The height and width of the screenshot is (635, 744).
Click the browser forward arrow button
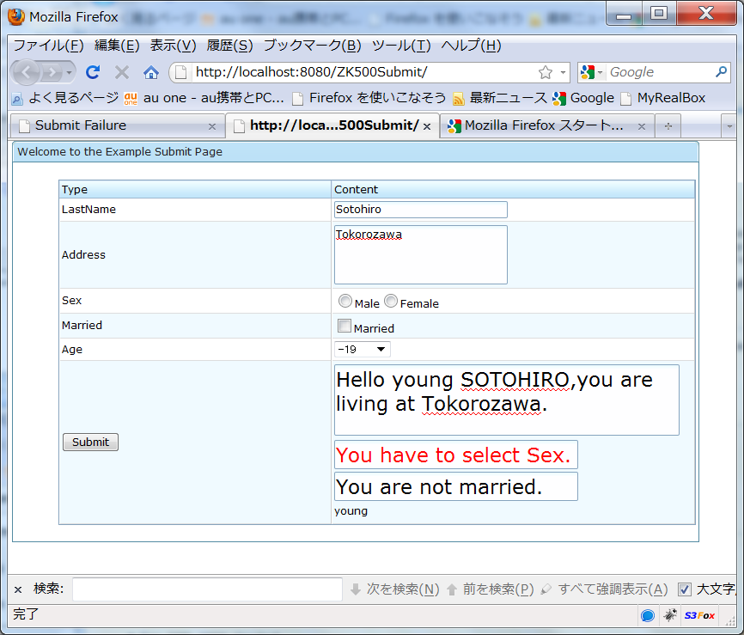tap(52, 72)
